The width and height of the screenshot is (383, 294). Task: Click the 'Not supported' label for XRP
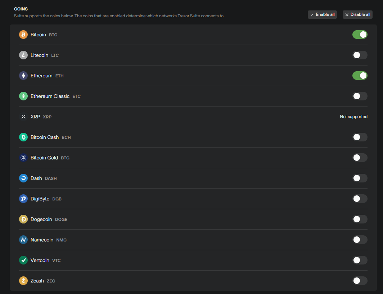point(354,117)
